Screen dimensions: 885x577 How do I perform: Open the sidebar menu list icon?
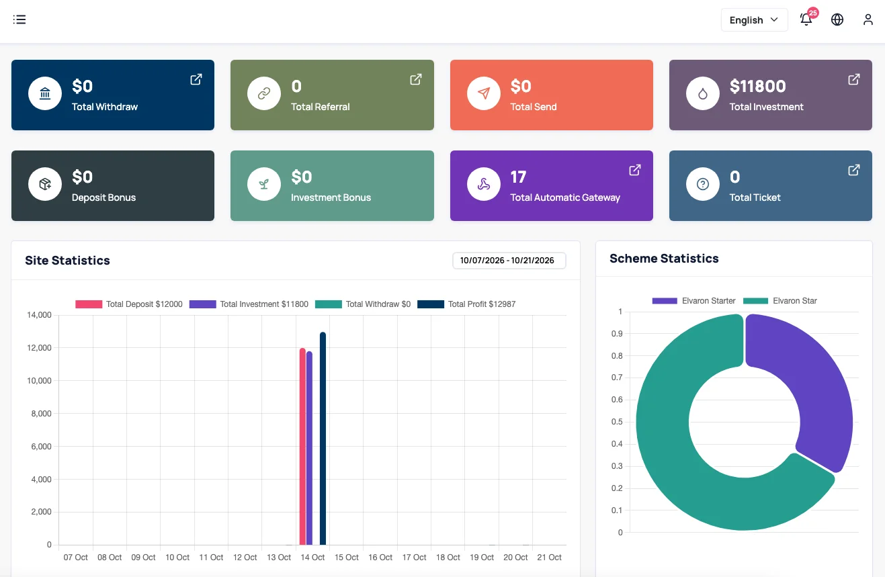[19, 19]
